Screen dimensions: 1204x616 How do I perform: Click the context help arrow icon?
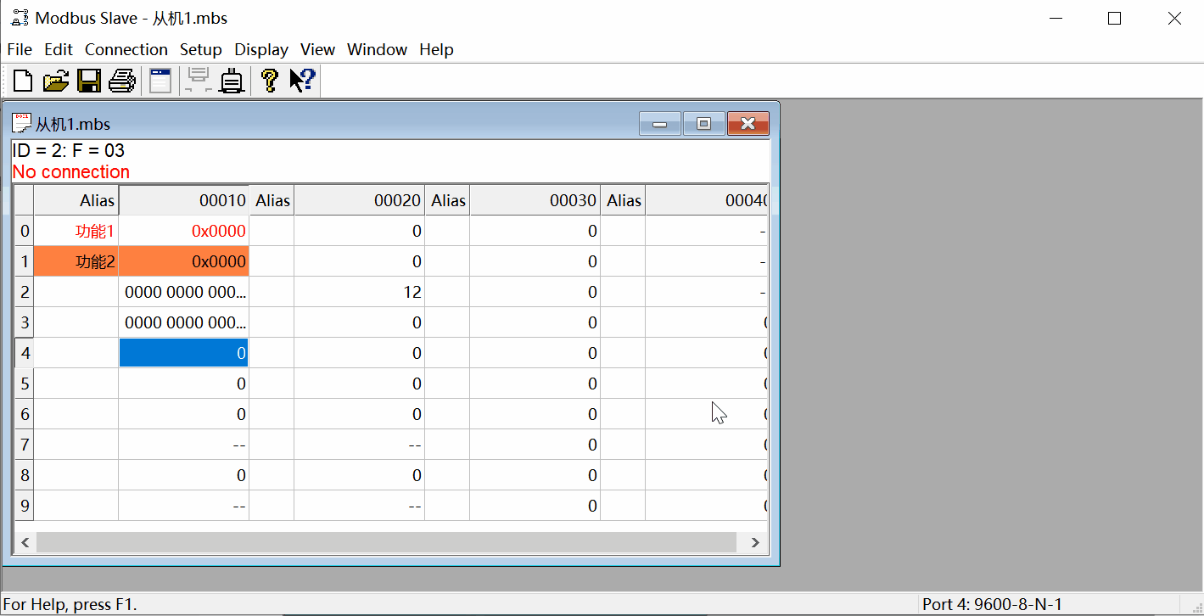(302, 81)
